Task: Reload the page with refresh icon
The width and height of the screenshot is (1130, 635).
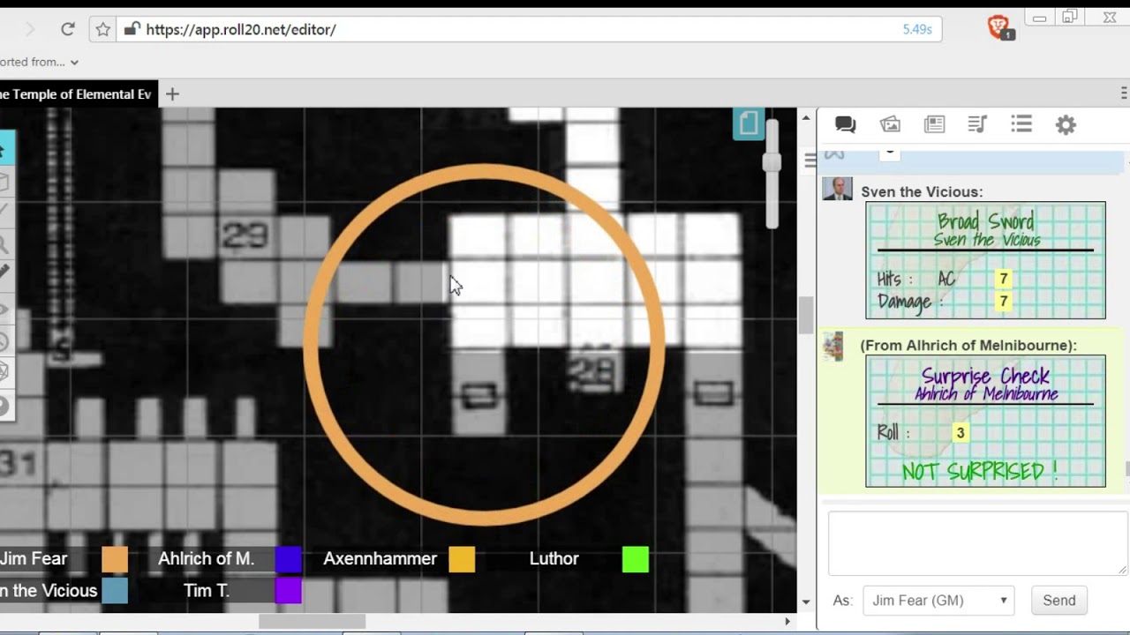Action: (67, 29)
